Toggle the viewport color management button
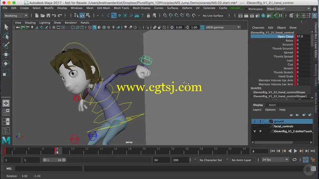319x179 pixels. coord(202,27)
